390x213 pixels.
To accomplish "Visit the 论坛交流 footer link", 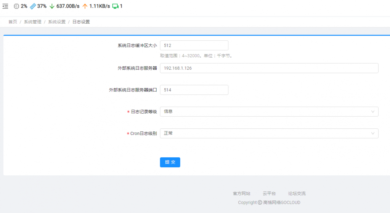I will 297,194.
